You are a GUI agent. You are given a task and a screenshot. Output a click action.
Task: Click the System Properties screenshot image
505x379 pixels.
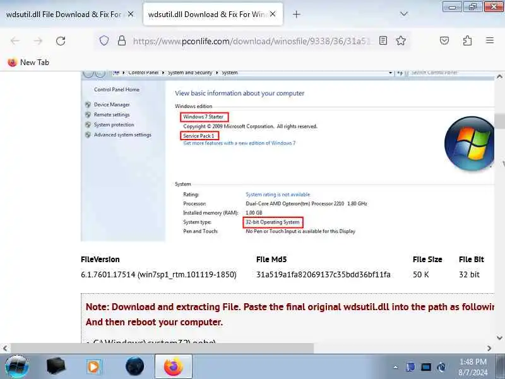[287, 155]
